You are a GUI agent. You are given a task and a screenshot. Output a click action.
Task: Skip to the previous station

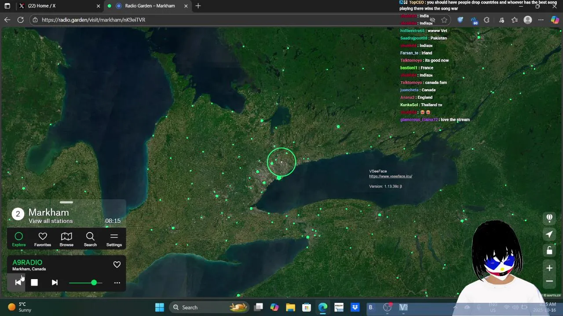18,282
